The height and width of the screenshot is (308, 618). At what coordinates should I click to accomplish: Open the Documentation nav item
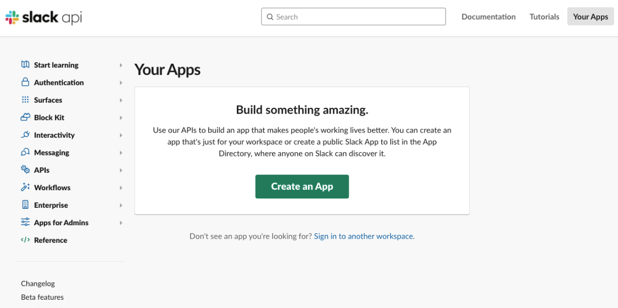click(488, 17)
